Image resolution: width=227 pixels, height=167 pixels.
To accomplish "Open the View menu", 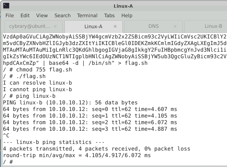I will (42, 15).
